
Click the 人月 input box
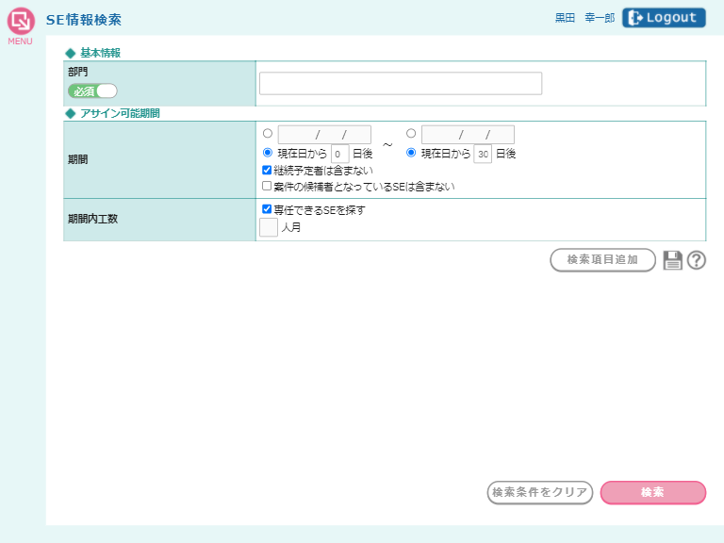(269, 227)
